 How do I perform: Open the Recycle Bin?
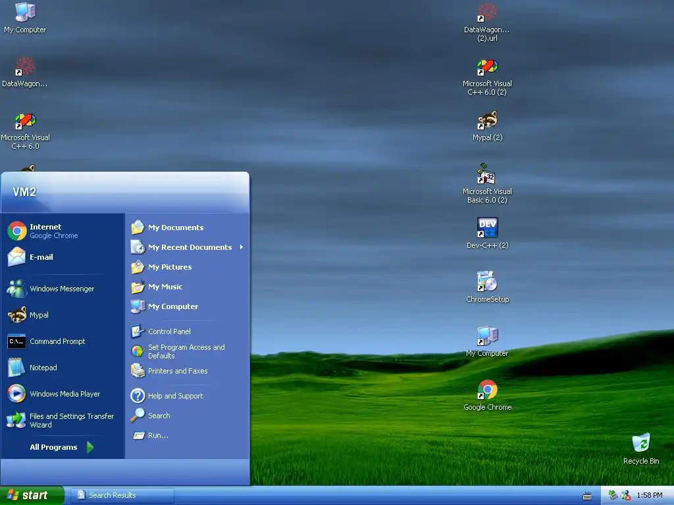[641, 448]
